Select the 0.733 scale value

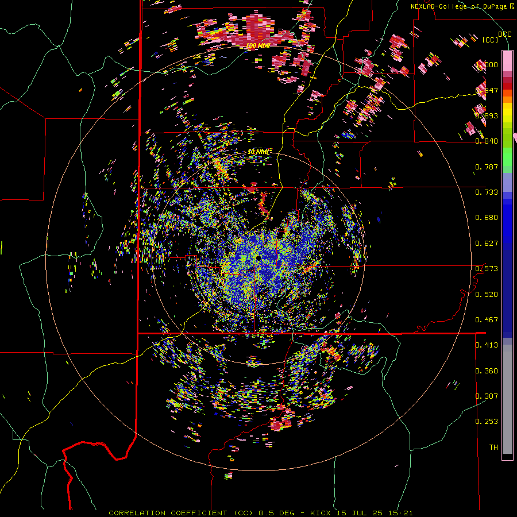pos(487,192)
